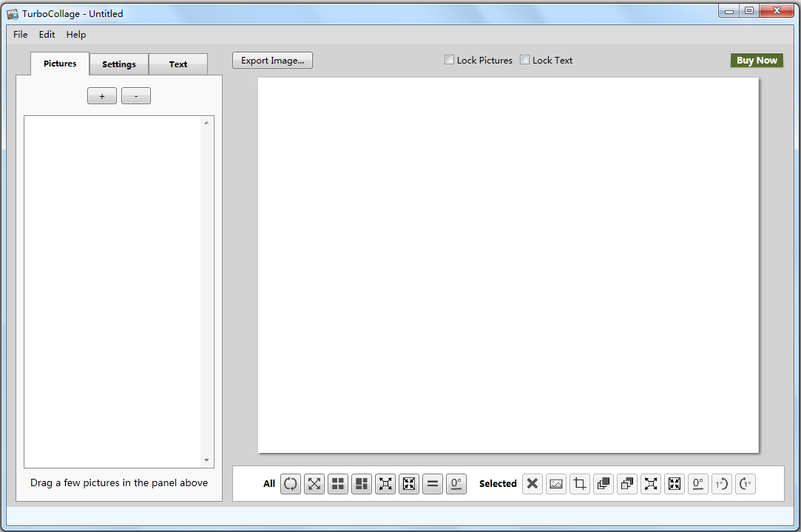Click the bring to front icon
801x532 pixels.
pos(604,484)
